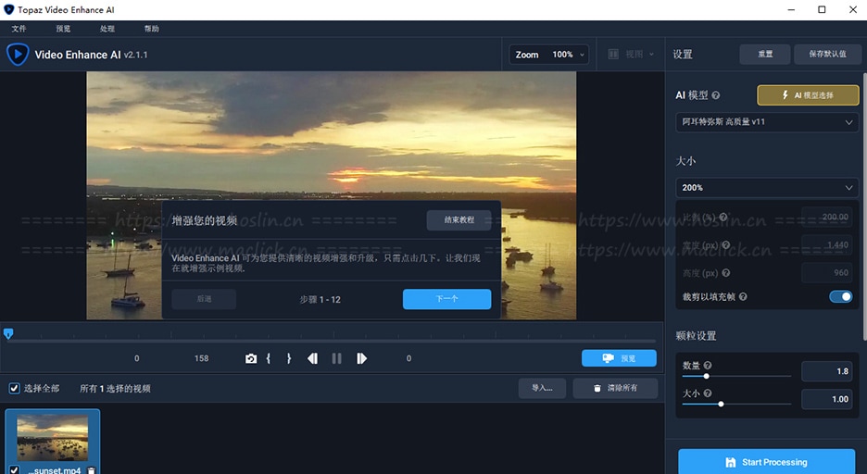Open the 视图 view mode dropdown

pos(631,54)
